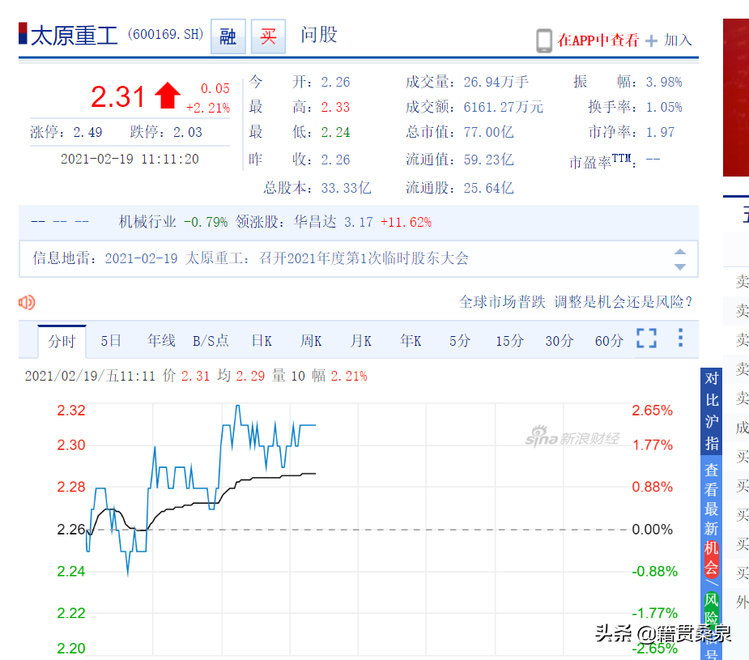Image resolution: width=749 pixels, height=660 pixels.
Task: Open 机械行业 industry link
Action: 147,222
